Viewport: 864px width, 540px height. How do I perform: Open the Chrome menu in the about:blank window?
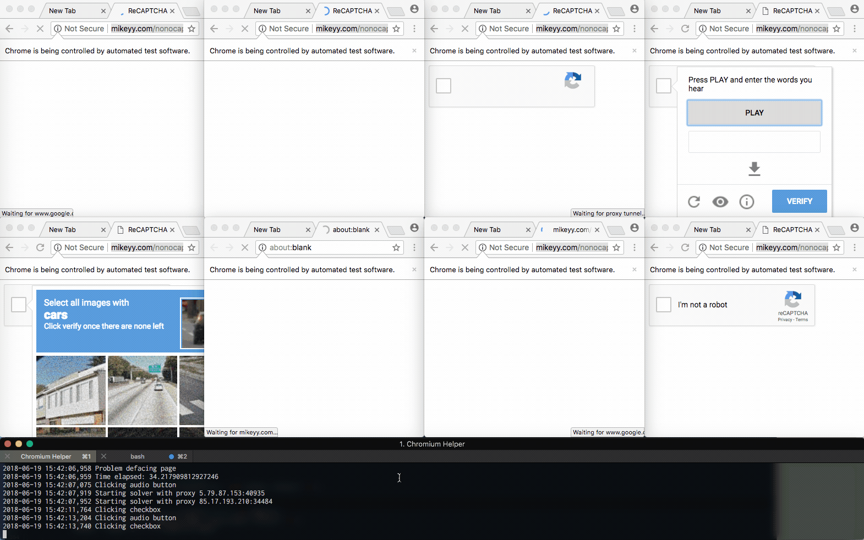click(x=414, y=247)
